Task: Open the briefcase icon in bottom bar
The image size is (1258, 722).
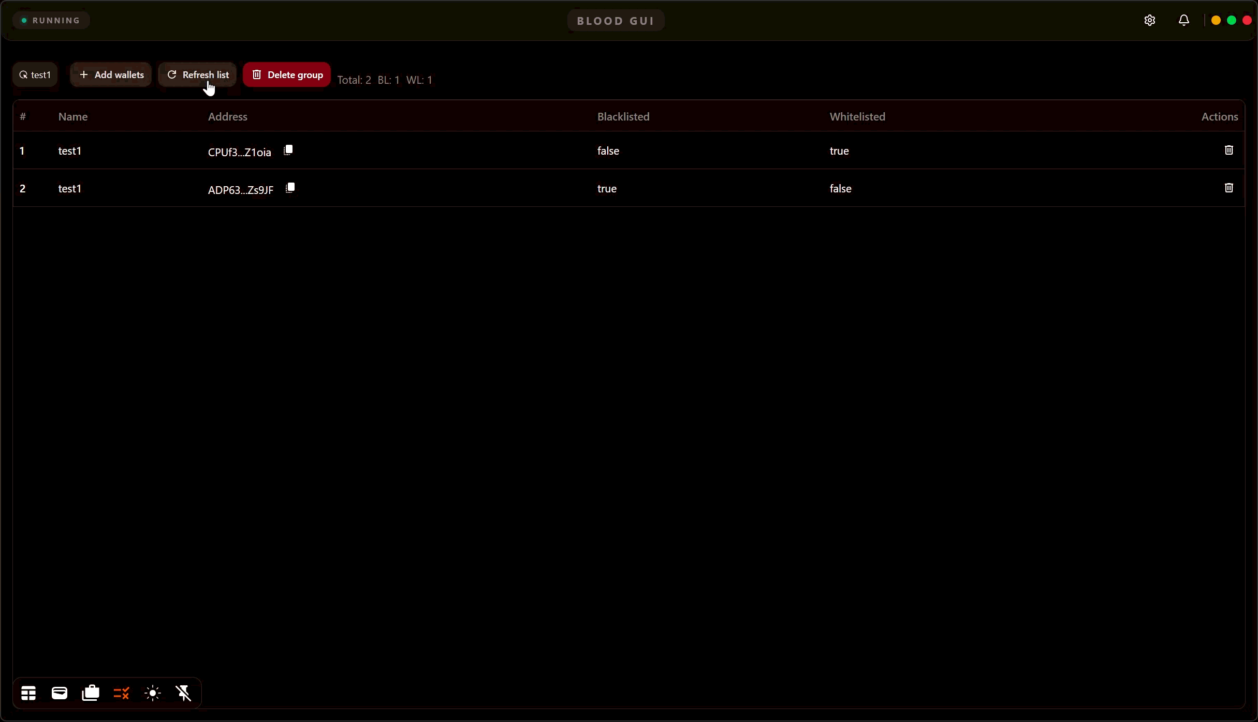Action: 91,693
